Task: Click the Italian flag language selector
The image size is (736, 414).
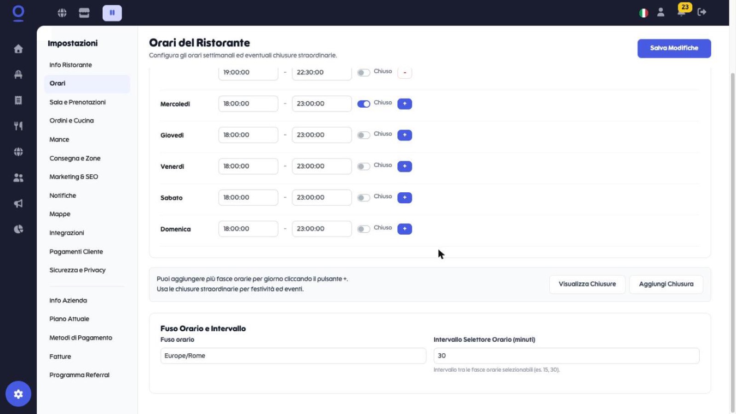Action: pos(644,13)
